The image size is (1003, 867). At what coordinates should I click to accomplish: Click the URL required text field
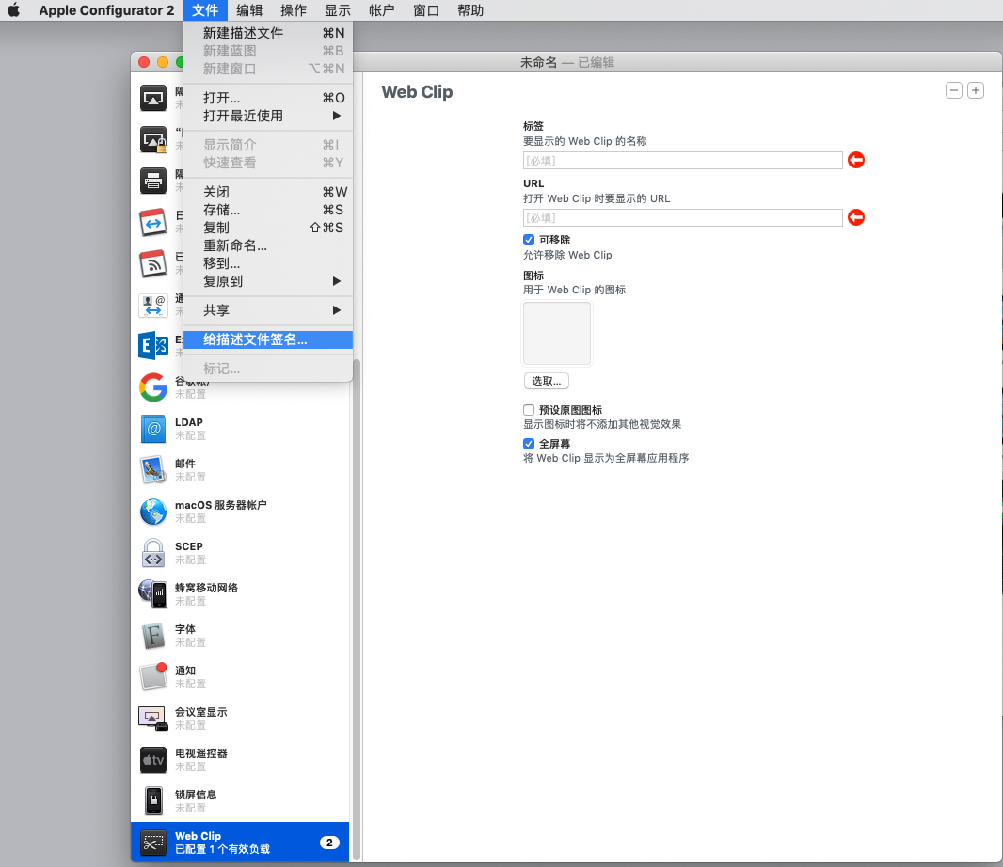[682, 218]
